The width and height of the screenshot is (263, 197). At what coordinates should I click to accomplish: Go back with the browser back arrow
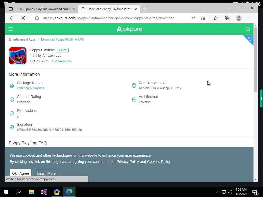pyautogui.click(x=12, y=18)
